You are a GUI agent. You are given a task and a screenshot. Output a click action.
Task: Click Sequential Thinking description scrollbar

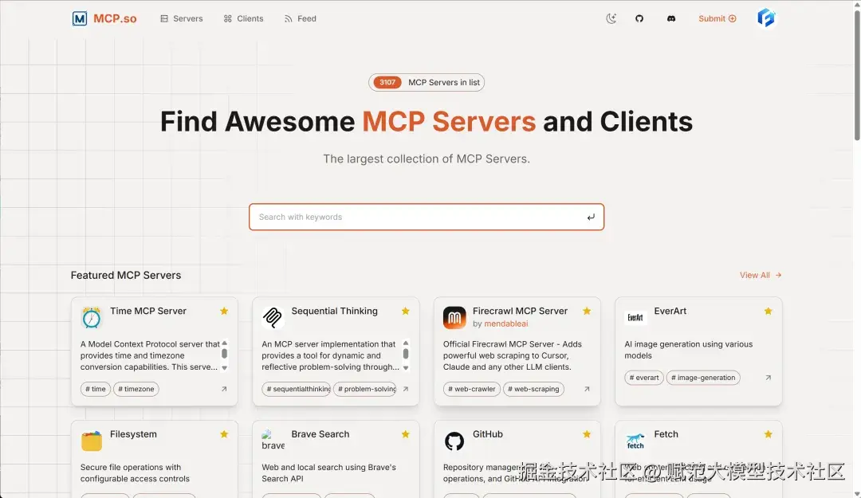pos(406,354)
